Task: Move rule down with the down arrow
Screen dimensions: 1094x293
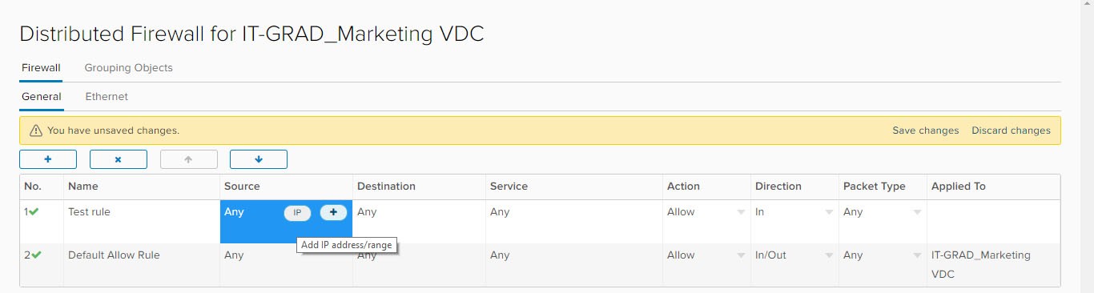Action: click(259, 159)
